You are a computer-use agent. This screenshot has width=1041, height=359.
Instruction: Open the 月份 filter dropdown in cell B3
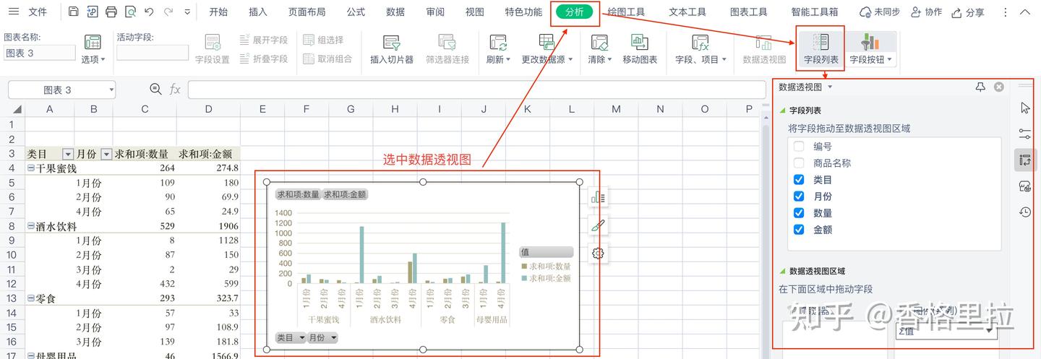point(106,154)
